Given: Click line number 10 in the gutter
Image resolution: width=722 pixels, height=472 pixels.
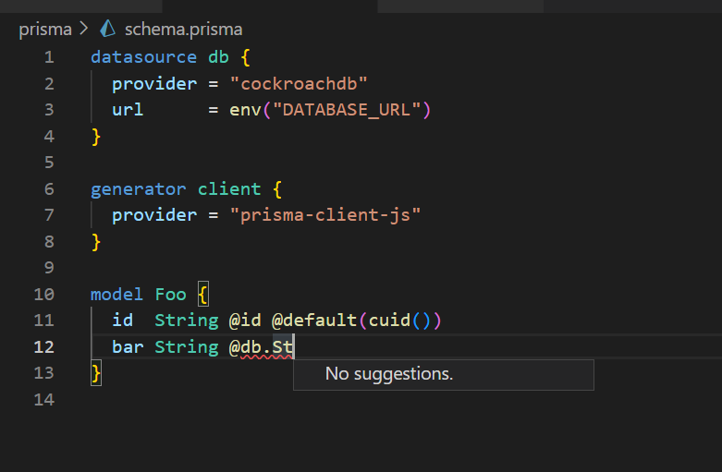Looking at the screenshot, I should [x=43, y=295].
